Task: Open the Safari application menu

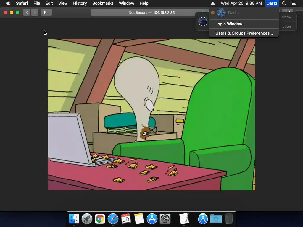Action: click(x=22, y=3)
